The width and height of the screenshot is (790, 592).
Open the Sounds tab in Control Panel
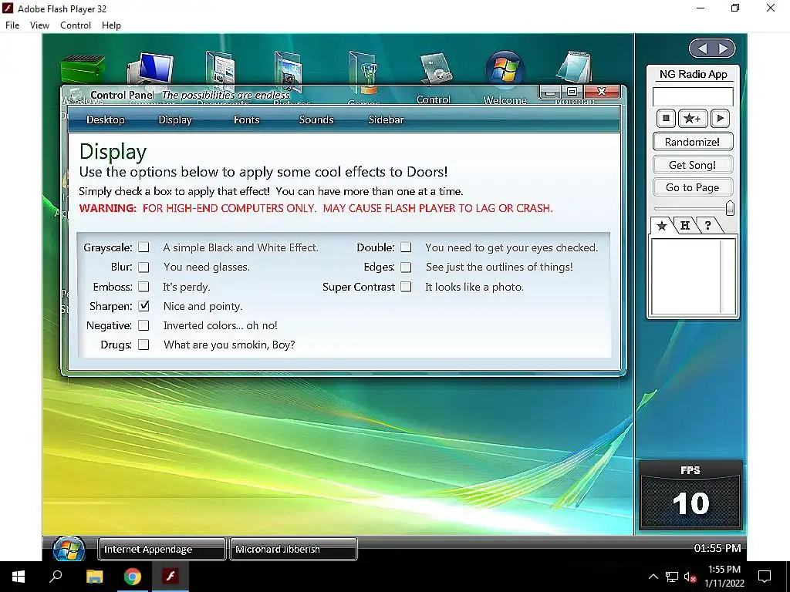(316, 119)
